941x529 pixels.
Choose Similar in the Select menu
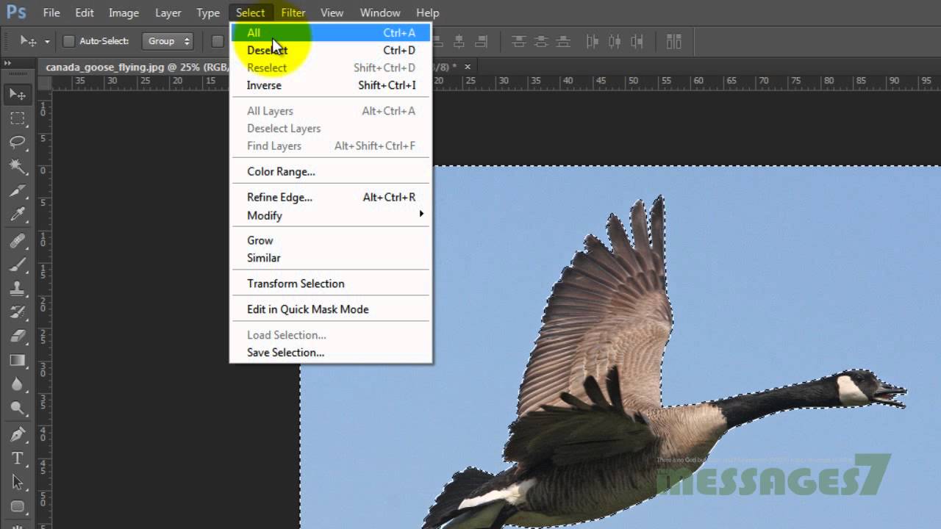point(331,258)
